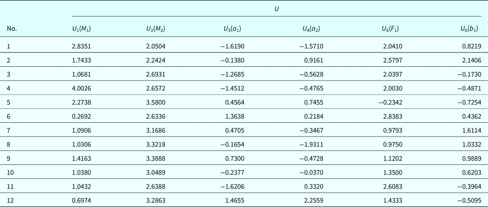Click the U1(M1) column header
The width and height of the screenshot is (488, 207).
point(82,29)
